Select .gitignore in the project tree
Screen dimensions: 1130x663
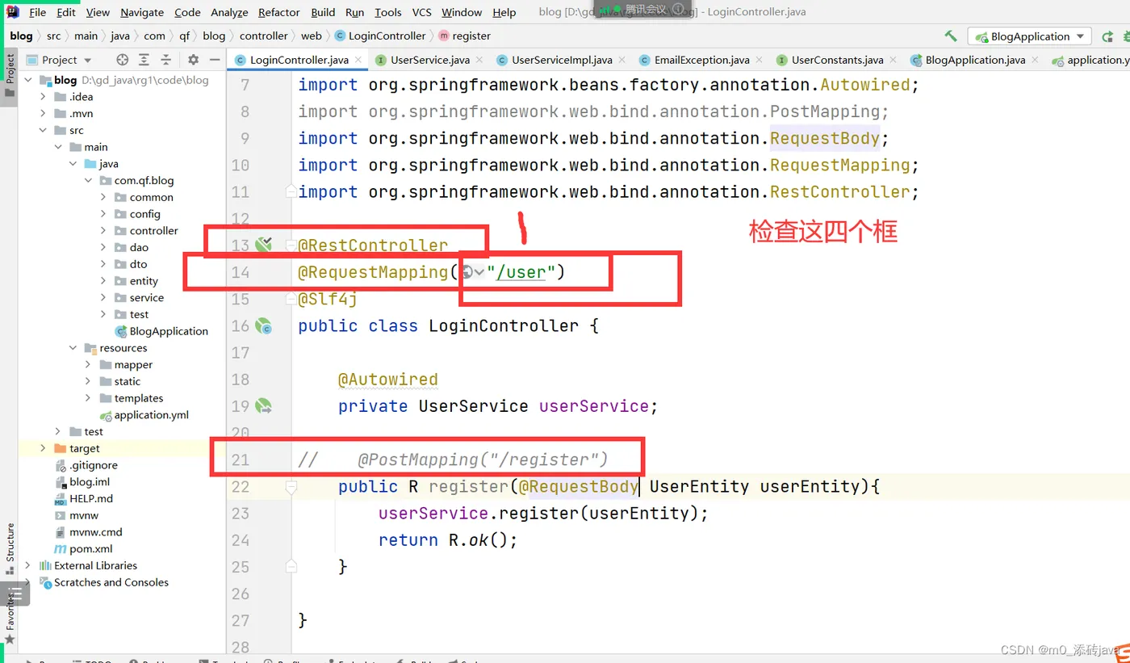click(x=86, y=465)
